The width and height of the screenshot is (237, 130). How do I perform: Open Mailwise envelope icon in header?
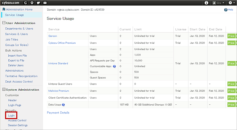pos(45,3)
